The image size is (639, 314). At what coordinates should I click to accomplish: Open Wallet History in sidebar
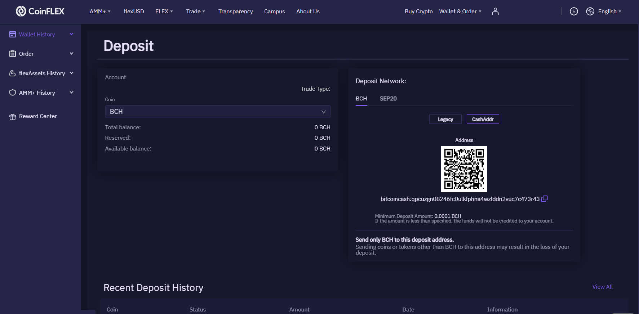pos(37,34)
